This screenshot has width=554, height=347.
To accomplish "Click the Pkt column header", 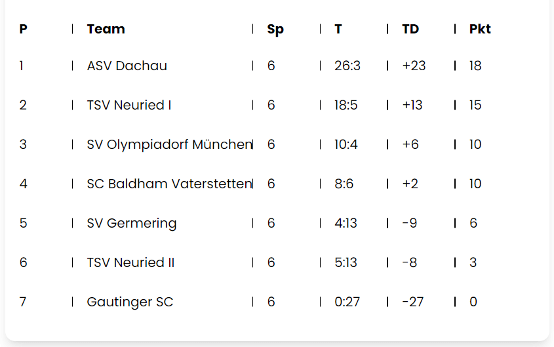I will (x=480, y=29).
